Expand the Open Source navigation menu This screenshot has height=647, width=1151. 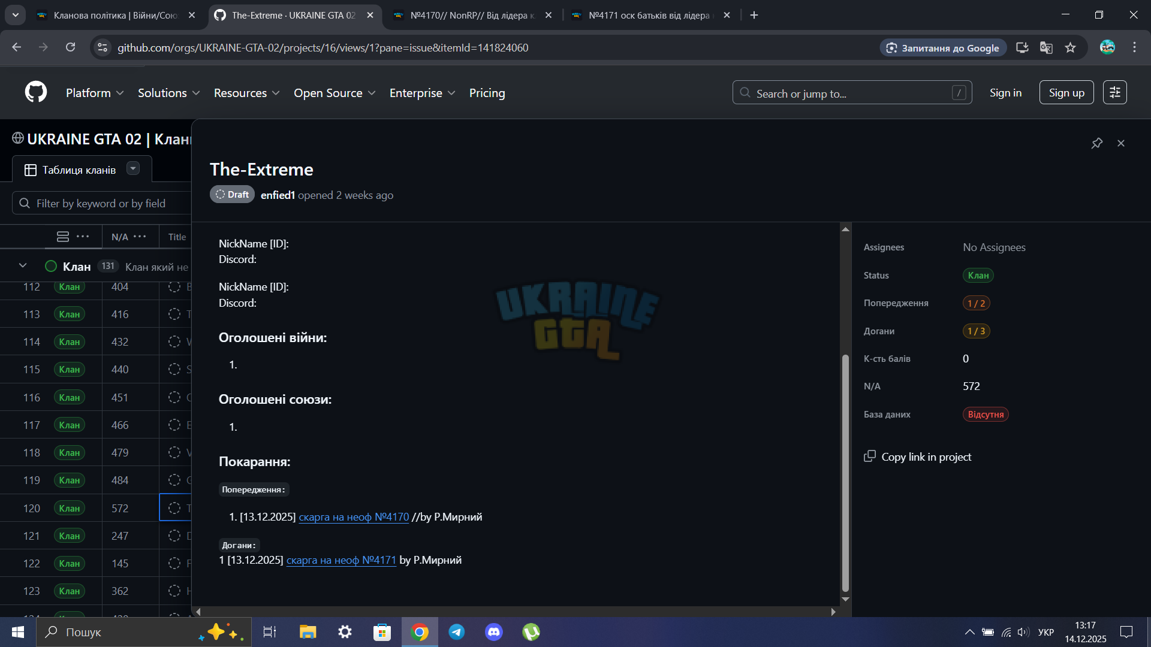335,93
